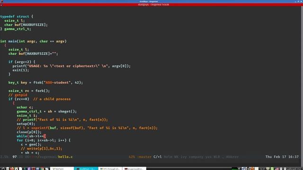303x170 pixels.
Task: Click the line 'ssize_t rc = fork();'
Action: point(29,91)
